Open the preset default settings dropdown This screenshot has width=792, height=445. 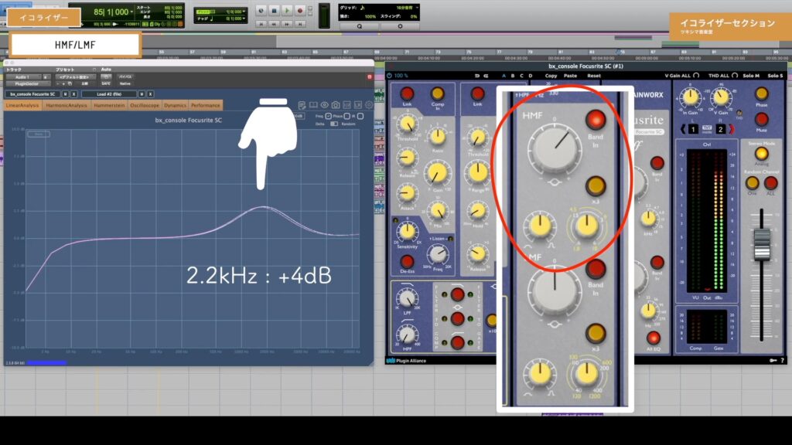[x=75, y=77]
